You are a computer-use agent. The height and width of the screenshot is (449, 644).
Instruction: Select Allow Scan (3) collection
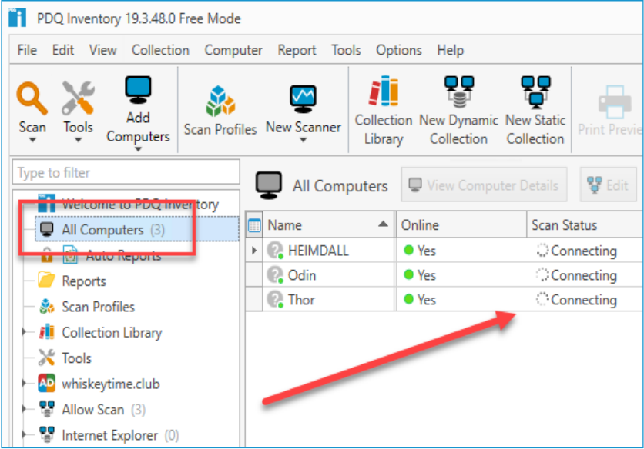coord(103,409)
